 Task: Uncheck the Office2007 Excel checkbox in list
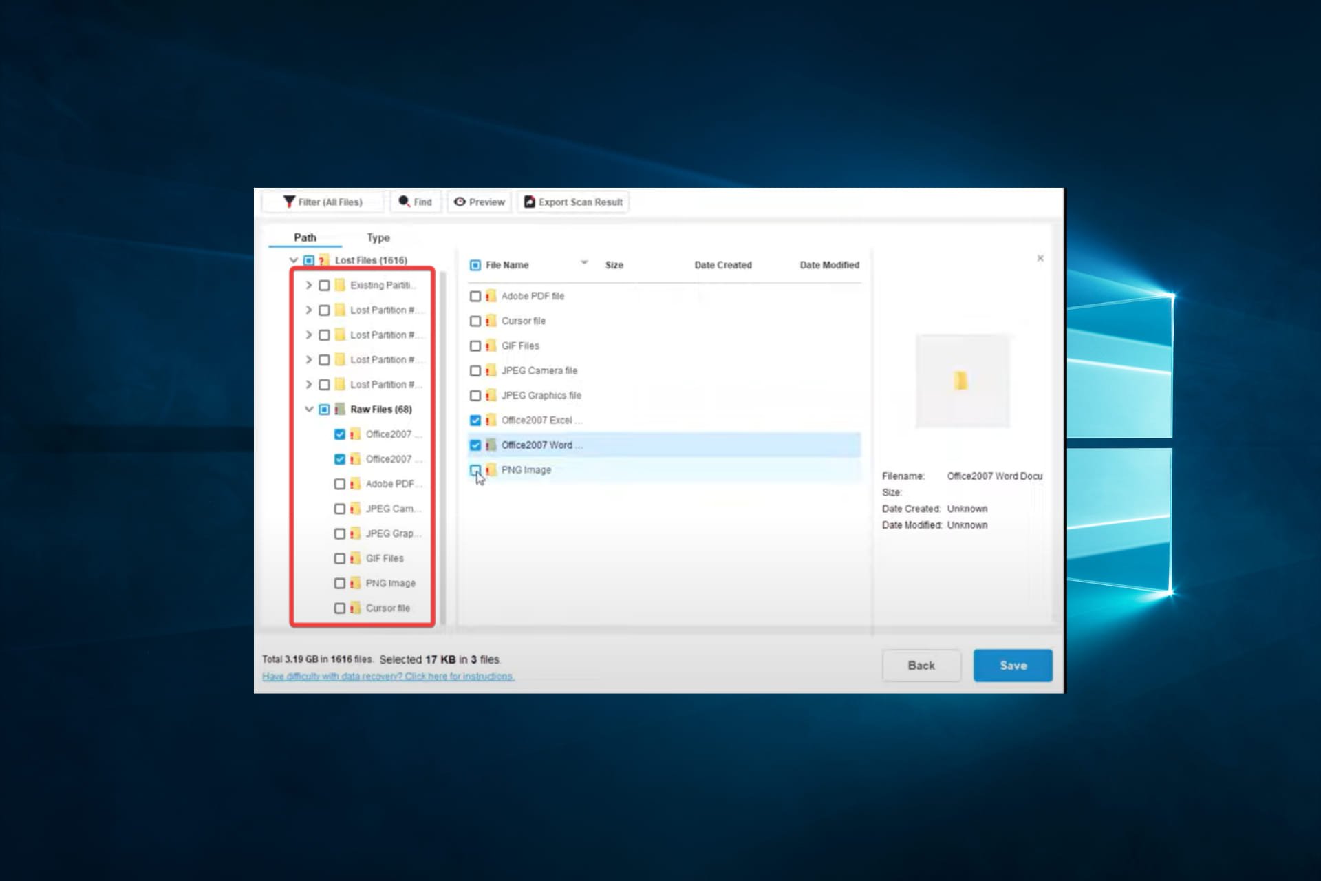pyautogui.click(x=475, y=420)
